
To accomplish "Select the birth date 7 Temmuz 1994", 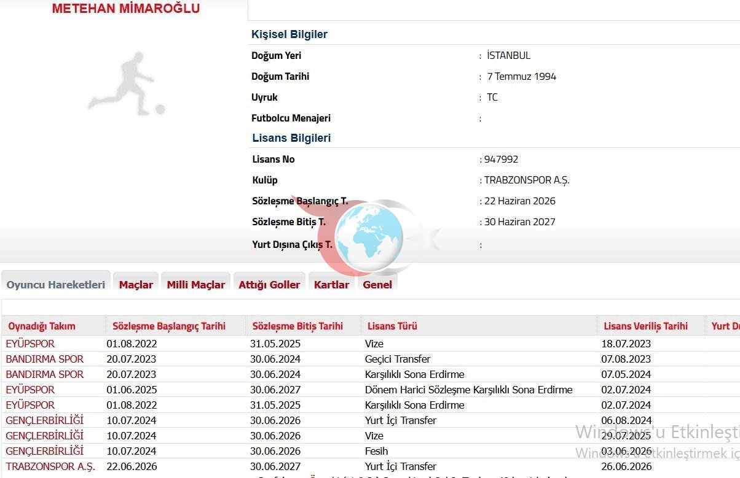I will (x=522, y=76).
